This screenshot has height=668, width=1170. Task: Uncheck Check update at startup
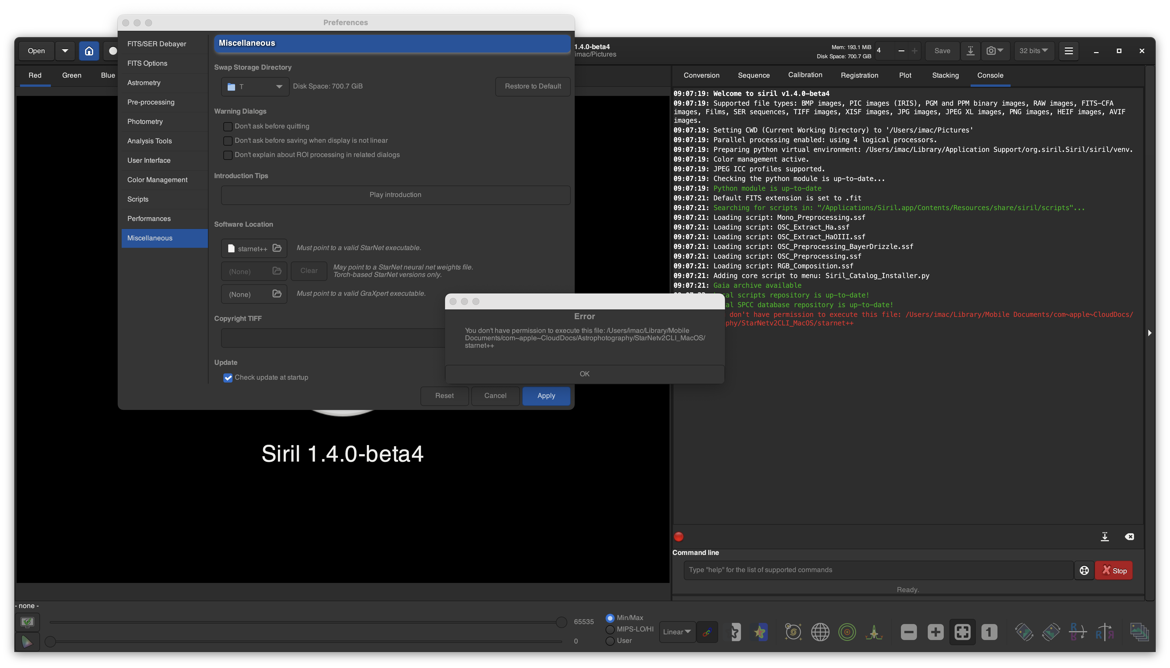[x=228, y=378]
